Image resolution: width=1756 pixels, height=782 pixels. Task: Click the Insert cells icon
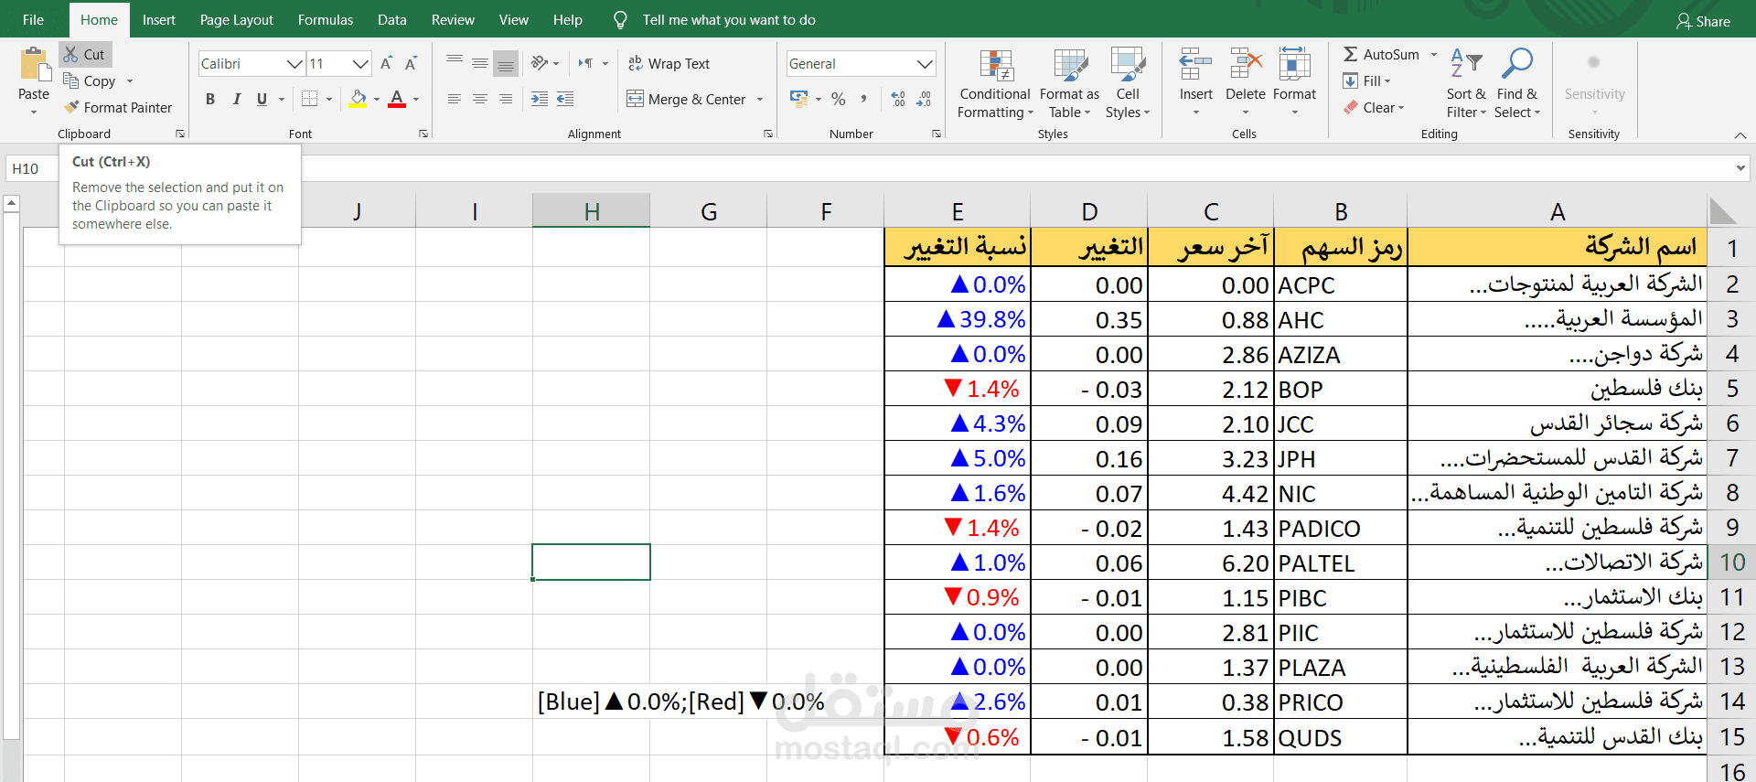[1195, 66]
